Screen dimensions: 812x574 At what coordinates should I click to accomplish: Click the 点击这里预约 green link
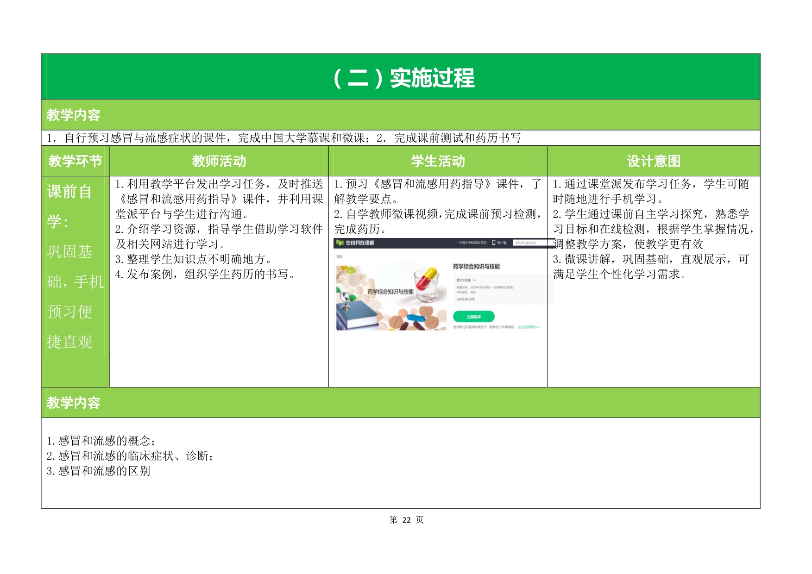(529, 327)
